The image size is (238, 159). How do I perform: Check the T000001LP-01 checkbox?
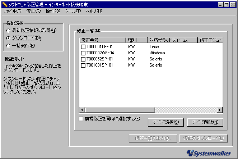click(83, 47)
